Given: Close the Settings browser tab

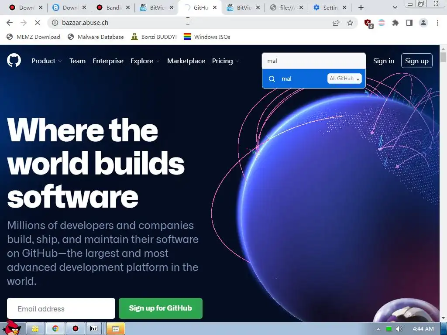Looking at the screenshot, I should point(344,8).
